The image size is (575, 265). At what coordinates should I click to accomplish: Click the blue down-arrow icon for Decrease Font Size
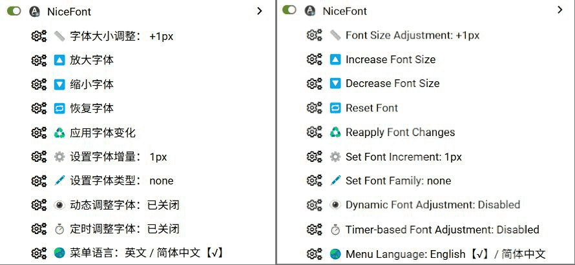335,84
